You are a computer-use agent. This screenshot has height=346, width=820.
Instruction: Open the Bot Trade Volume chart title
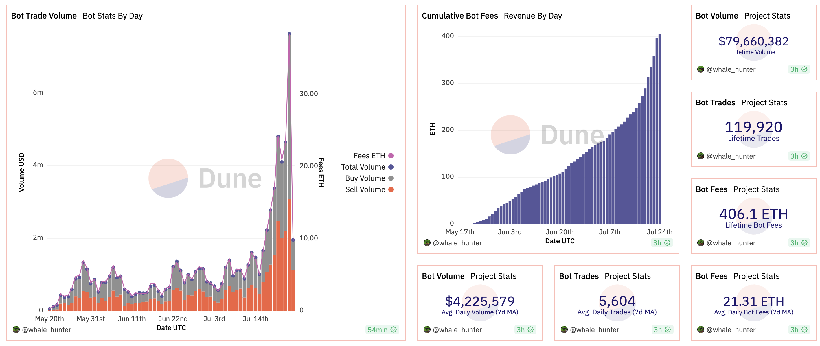tap(44, 16)
